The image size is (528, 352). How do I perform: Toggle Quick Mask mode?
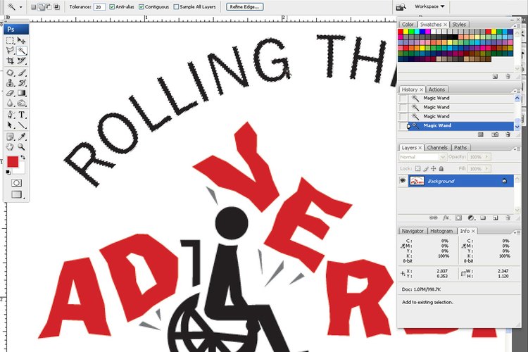16,183
